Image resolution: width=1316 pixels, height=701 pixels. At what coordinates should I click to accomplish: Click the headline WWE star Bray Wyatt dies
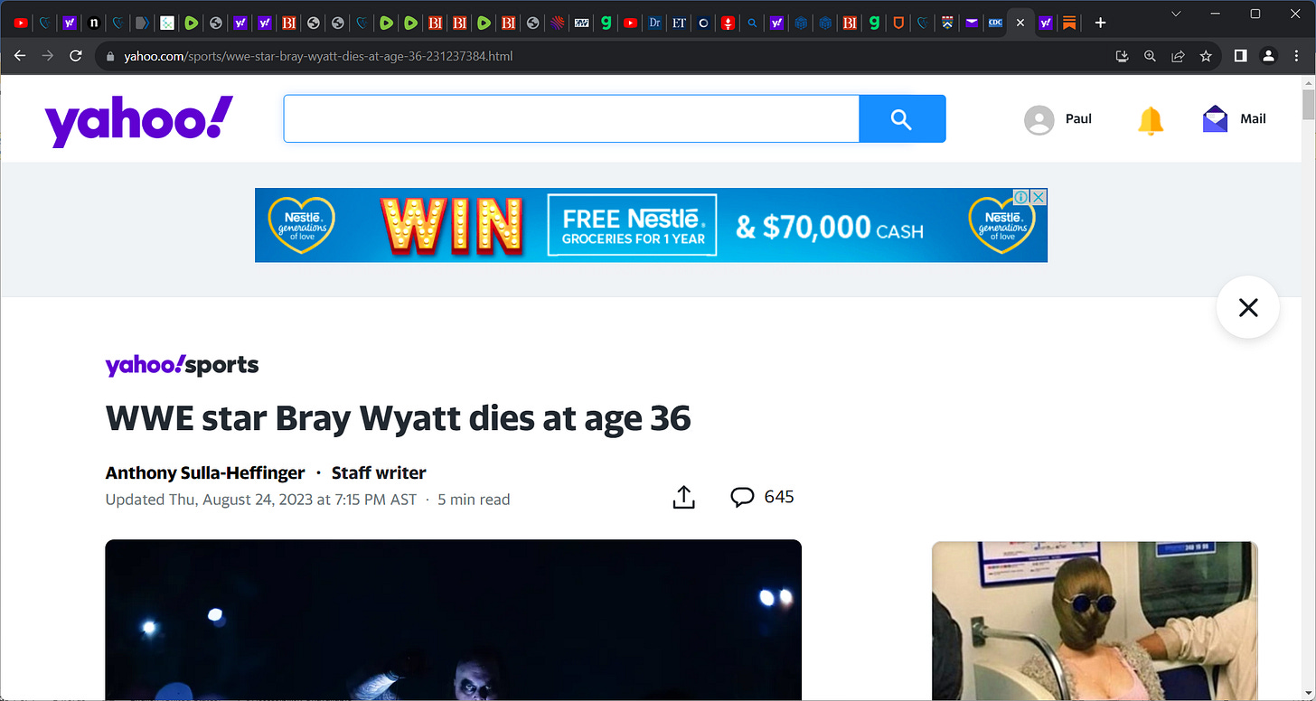(x=398, y=418)
